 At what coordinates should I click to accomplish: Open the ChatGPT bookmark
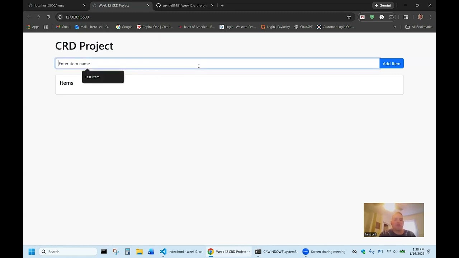tap(303, 27)
